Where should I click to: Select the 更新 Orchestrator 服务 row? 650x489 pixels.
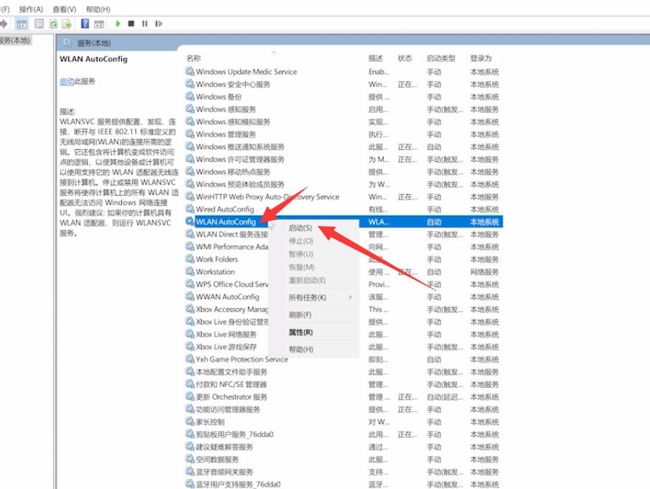coord(343,397)
